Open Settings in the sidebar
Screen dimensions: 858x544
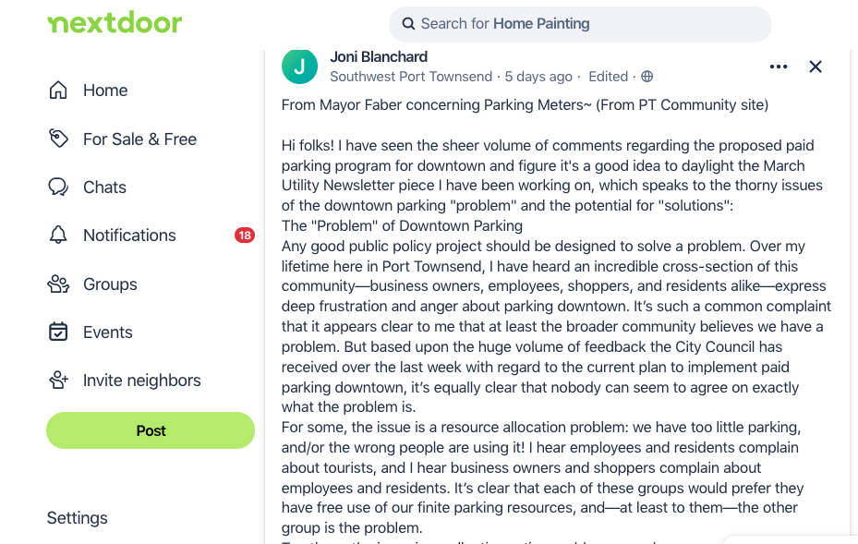78,518
